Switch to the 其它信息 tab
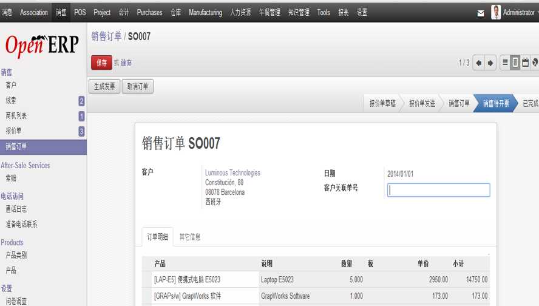 coord(190,237)
